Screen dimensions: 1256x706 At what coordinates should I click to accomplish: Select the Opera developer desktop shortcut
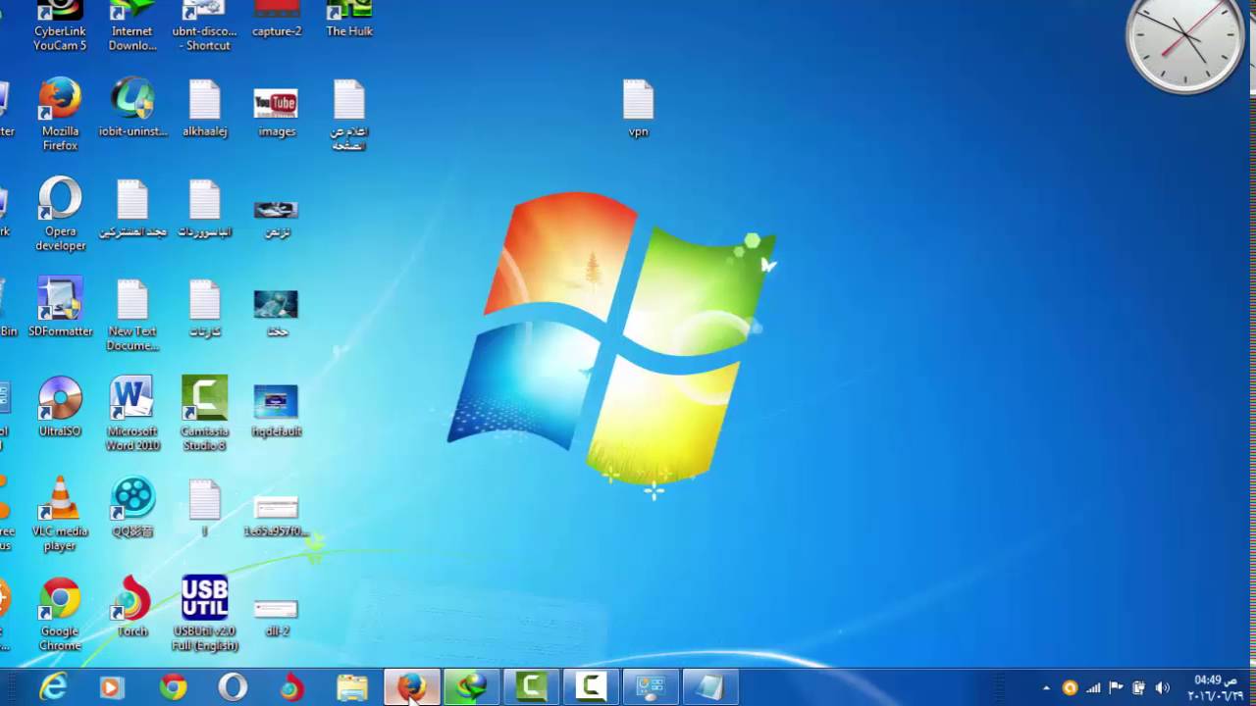click(60, 215)
